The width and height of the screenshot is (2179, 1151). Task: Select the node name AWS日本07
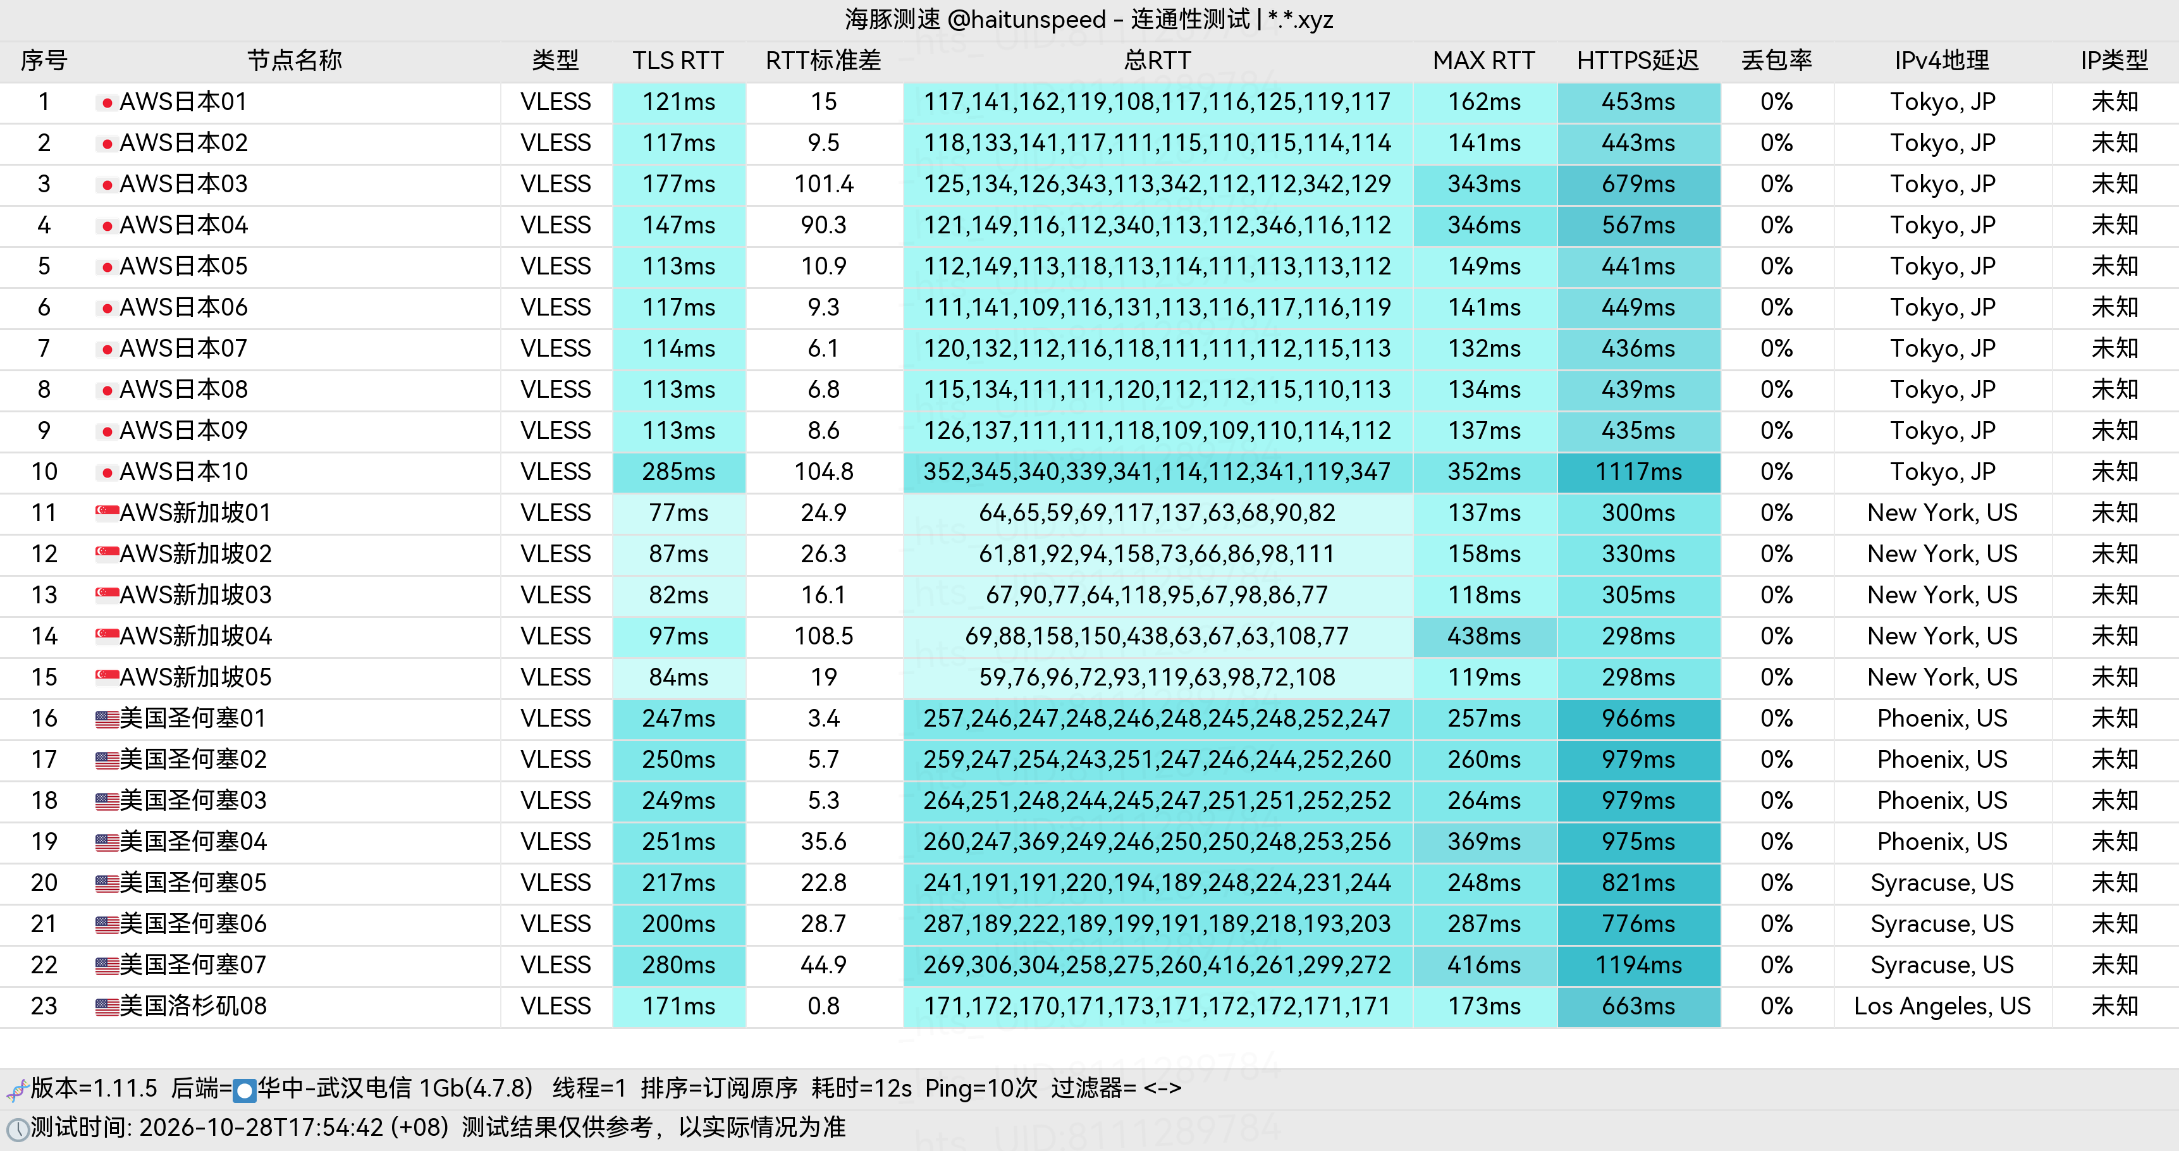(183, 348)
